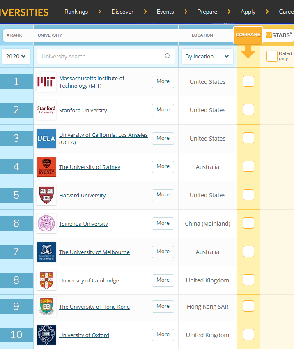This screenshot has width=294, height=349.
Task: Click More button for Tsinghua University
Action: click(163, 223)
